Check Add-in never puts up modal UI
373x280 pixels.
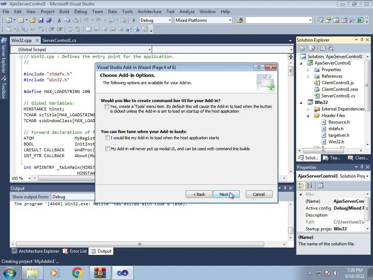[x=107, y=149]
